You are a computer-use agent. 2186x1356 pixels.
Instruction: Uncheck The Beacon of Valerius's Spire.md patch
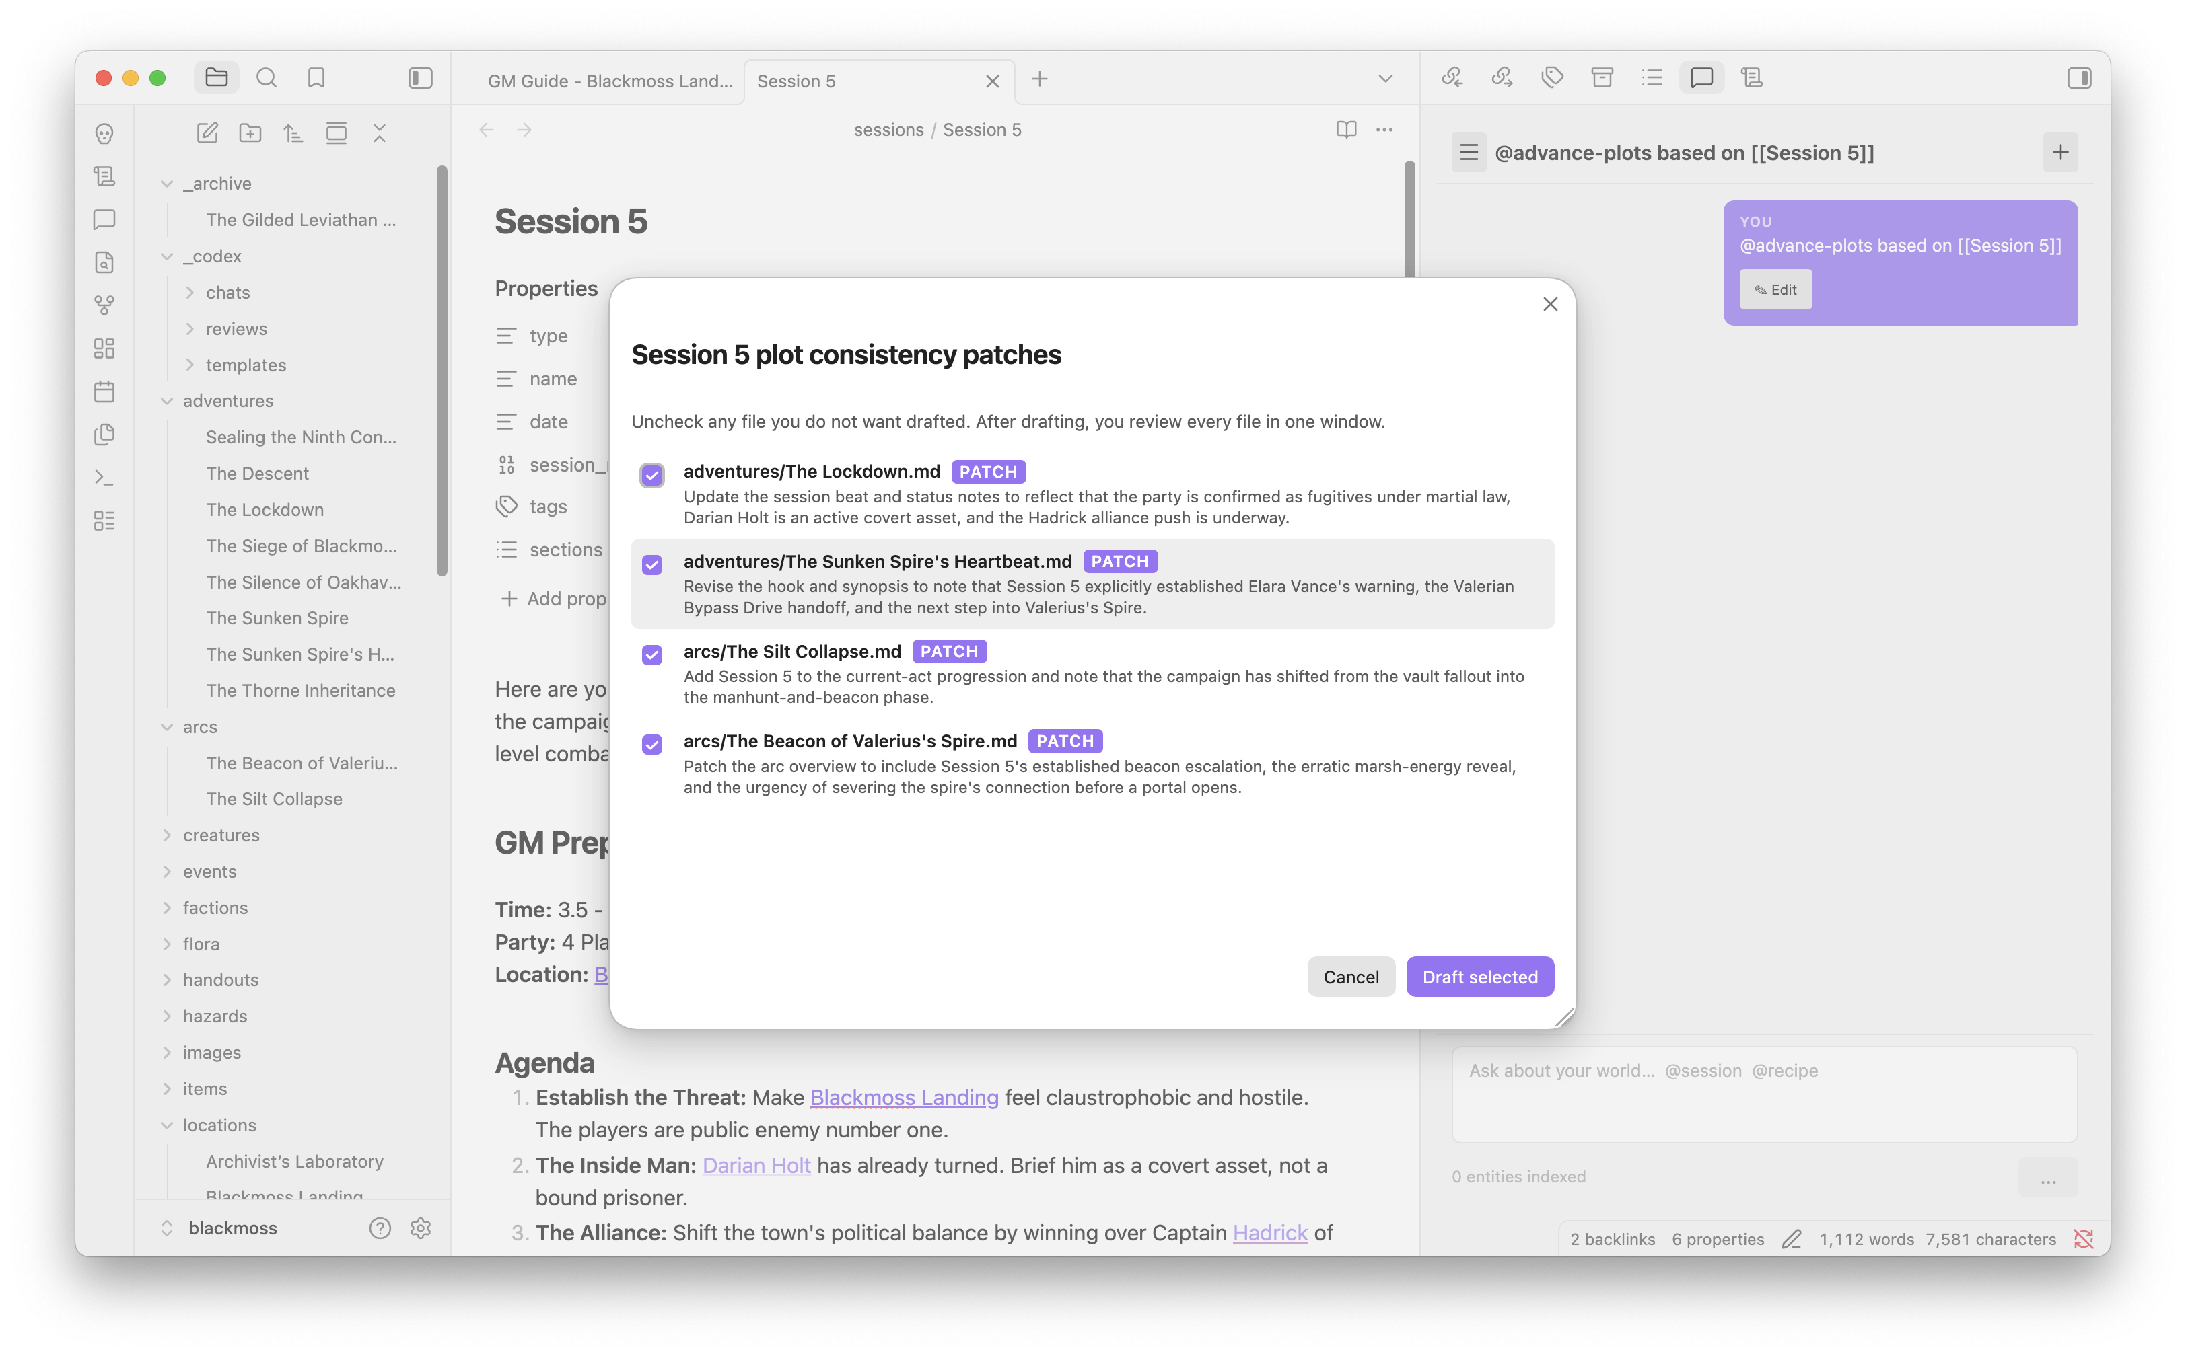click(652, 745)
